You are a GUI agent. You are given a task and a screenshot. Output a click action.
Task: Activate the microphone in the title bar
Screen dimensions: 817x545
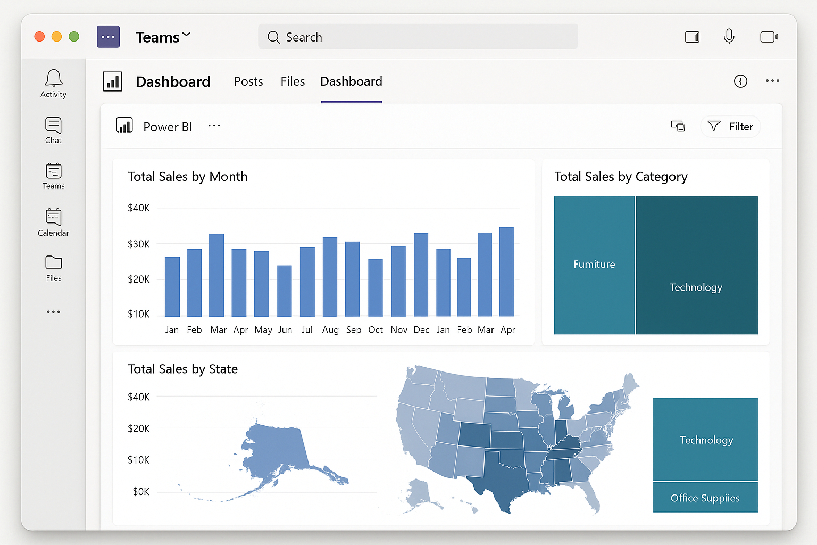tap(729, 36)
